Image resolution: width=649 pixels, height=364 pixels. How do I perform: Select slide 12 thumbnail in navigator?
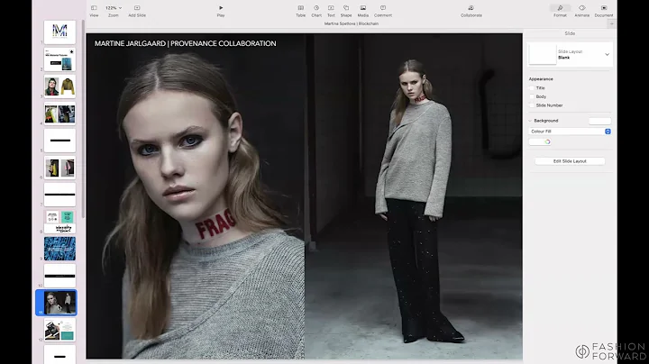pyautogui.click(x=59, y=330)
